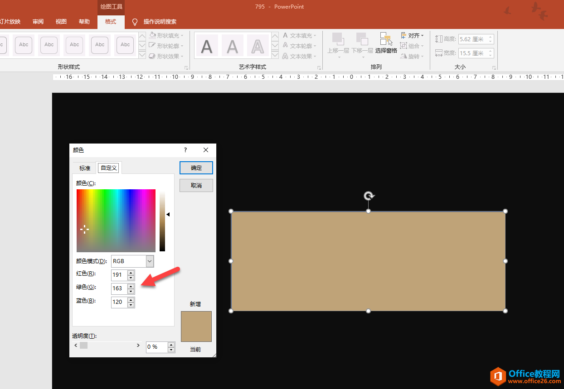Click the Shape Outline (形状轮廓) icon
The width and height of the screenshot is (564, 389).
click(152, 46)
